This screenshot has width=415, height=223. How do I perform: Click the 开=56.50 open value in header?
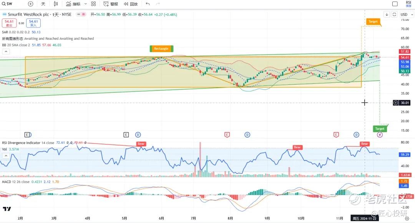[98, 14]
